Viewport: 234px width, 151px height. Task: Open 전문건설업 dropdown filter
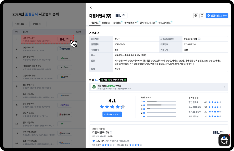click(x=21, y=24)
